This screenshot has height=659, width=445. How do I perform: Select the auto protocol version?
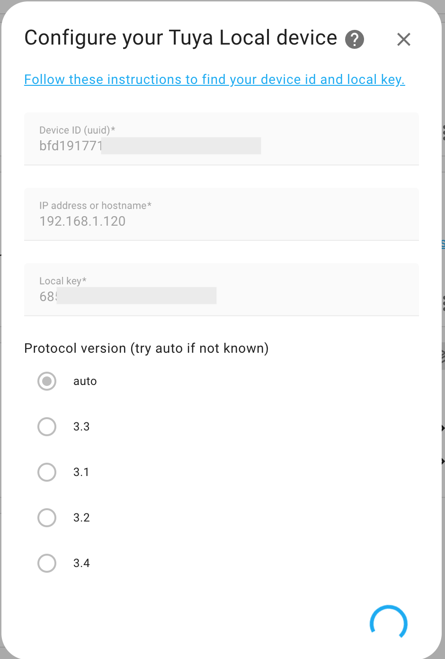point(46,381)
